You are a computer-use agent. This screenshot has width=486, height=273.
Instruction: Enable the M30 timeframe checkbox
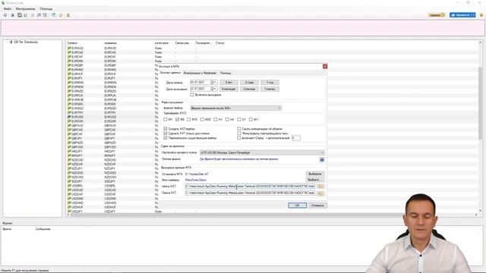coord(202,120)
